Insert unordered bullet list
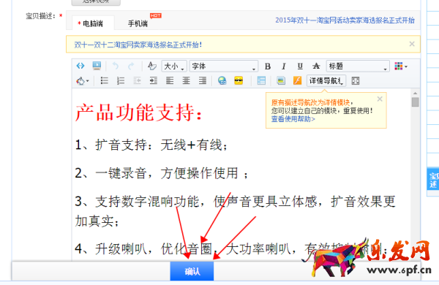The image size is (439, 285). (105, 81)
